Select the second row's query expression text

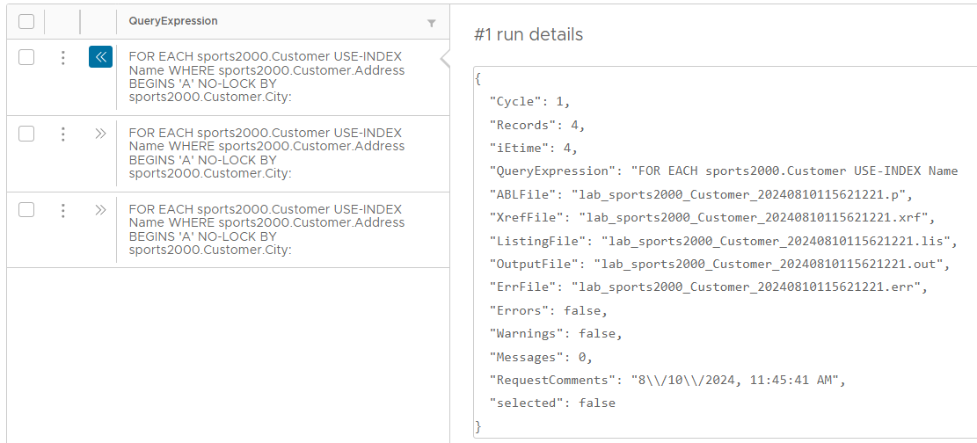(x=266, y=153)
